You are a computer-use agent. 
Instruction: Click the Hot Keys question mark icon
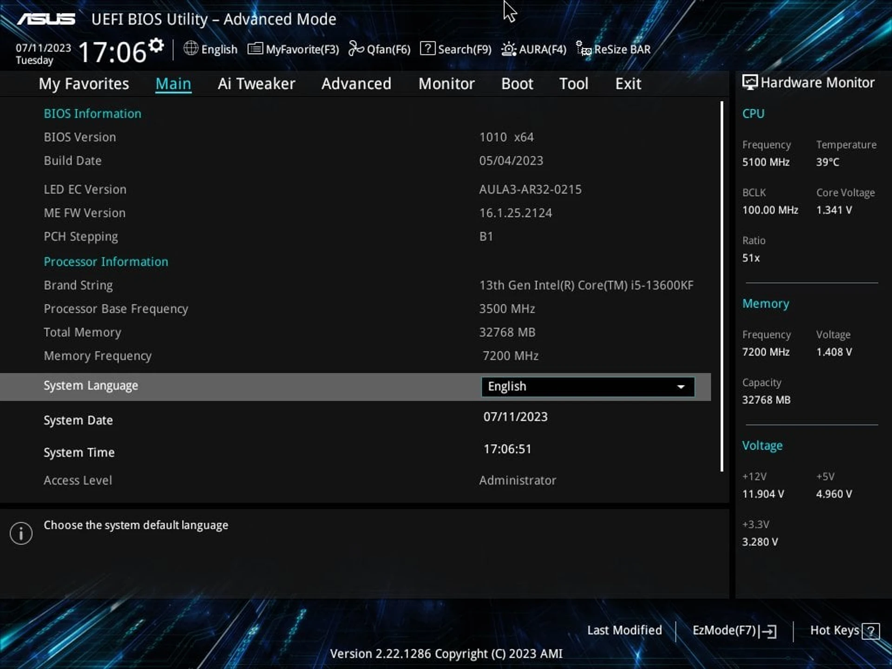[871, 631]
